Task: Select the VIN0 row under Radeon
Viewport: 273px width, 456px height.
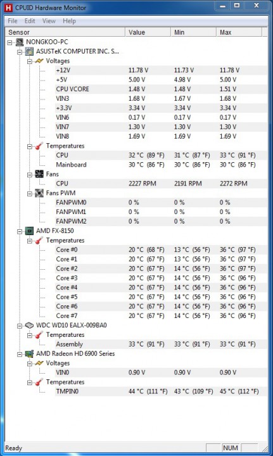Action: click(162, 372)
